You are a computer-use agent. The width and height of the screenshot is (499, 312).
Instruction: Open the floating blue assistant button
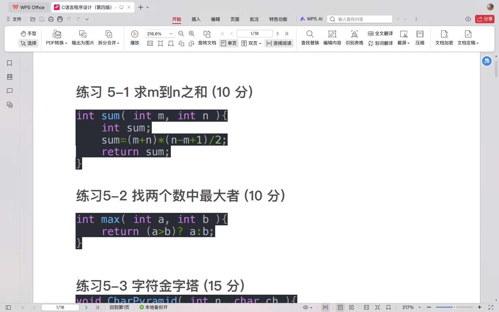coord(487,61)
